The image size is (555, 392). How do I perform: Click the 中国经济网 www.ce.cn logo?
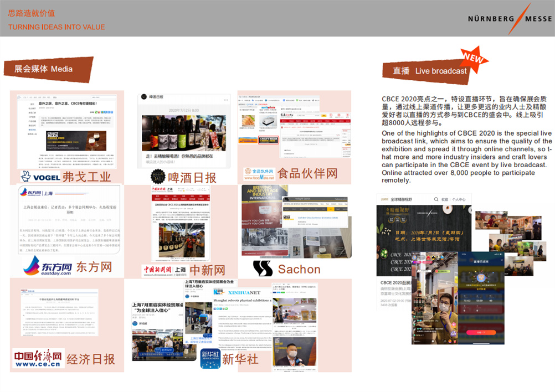click(x=38, y=358)
